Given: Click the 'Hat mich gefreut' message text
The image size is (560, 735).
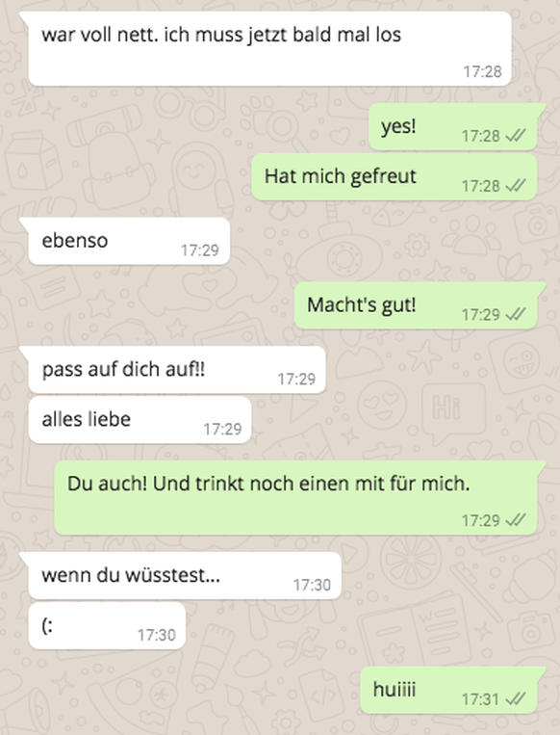Looking at the screenshot, I should pyautogui.click(x=340, y=176).
